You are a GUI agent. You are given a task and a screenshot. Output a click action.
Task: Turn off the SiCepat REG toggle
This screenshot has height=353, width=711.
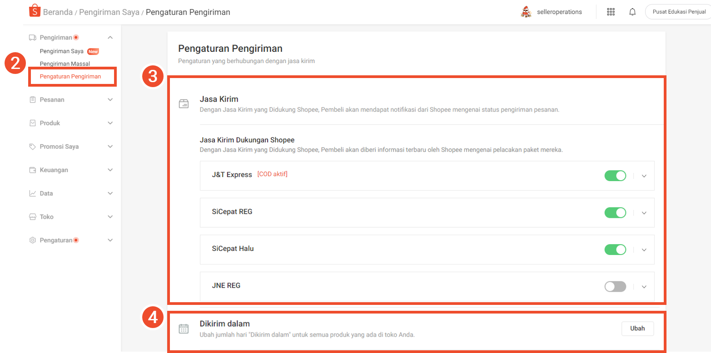pyautogui.click(x=615, y=212)
